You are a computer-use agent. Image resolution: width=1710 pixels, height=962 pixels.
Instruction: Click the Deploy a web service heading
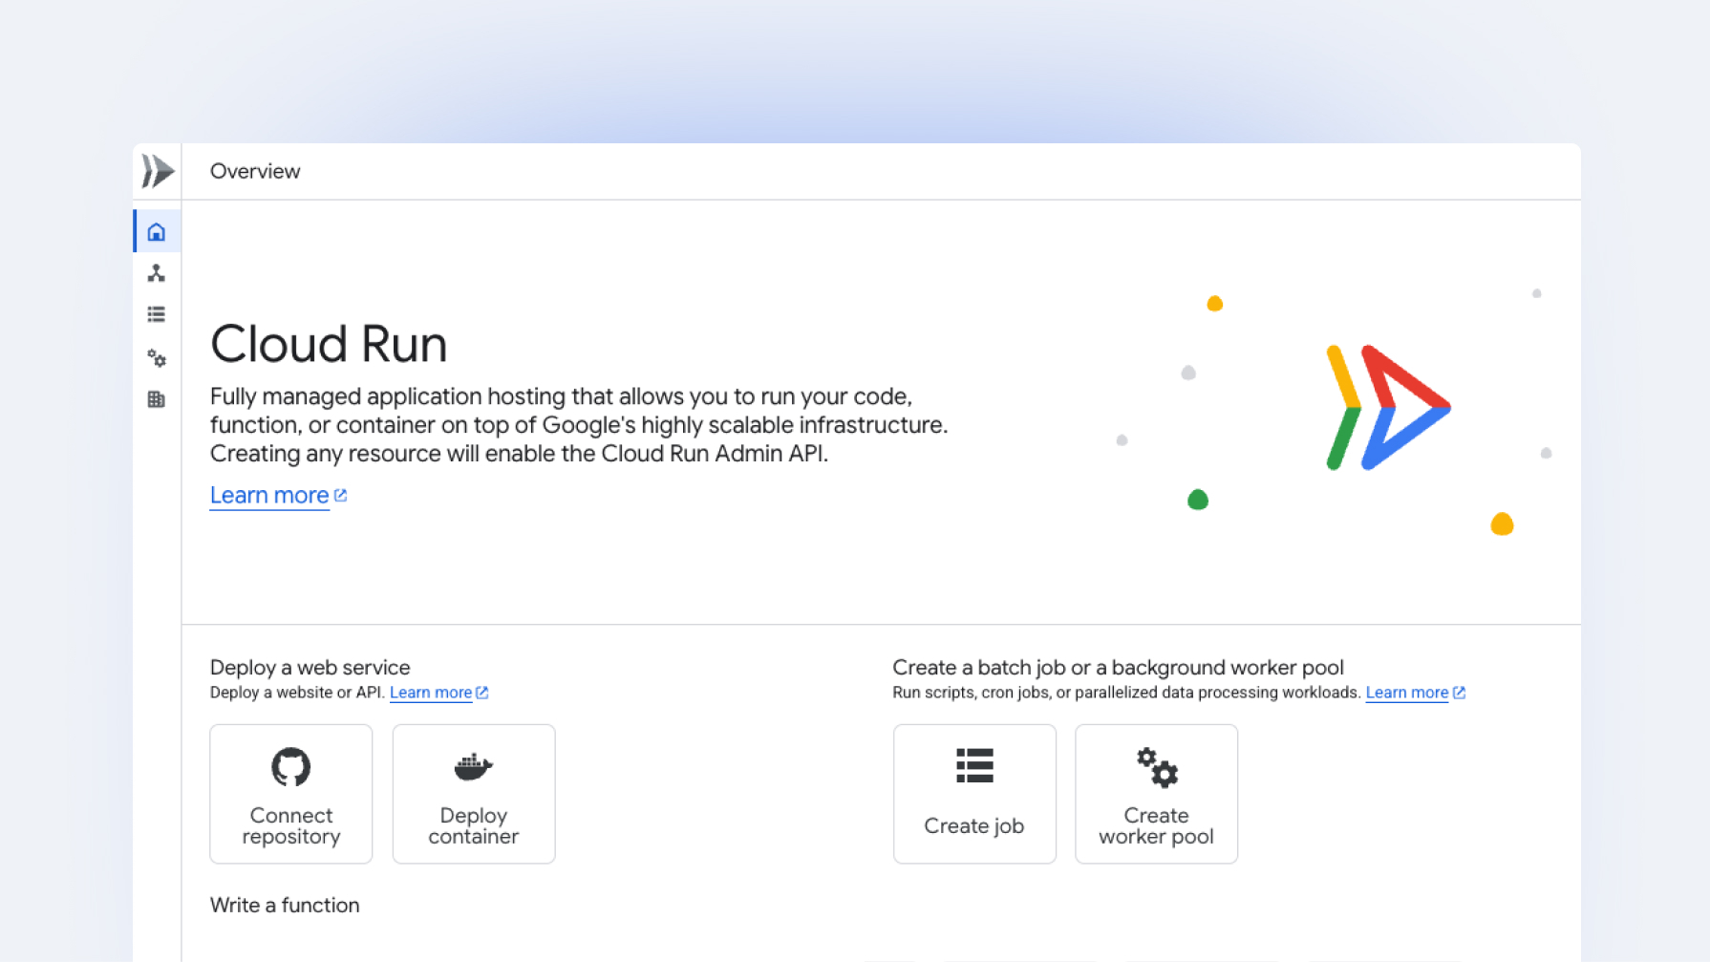pos(310,667)
